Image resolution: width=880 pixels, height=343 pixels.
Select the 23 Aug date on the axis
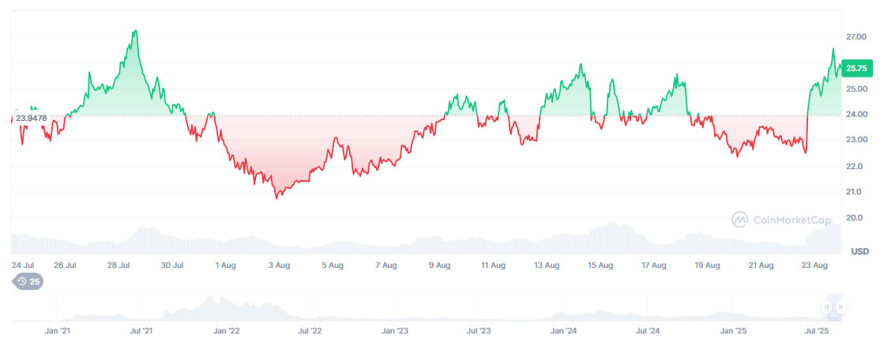(814, 266)
